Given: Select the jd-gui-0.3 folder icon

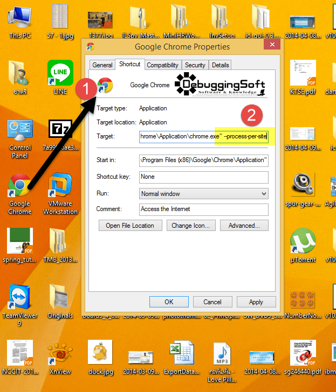Looking at the screenshot, I should (x=261, y=17).
